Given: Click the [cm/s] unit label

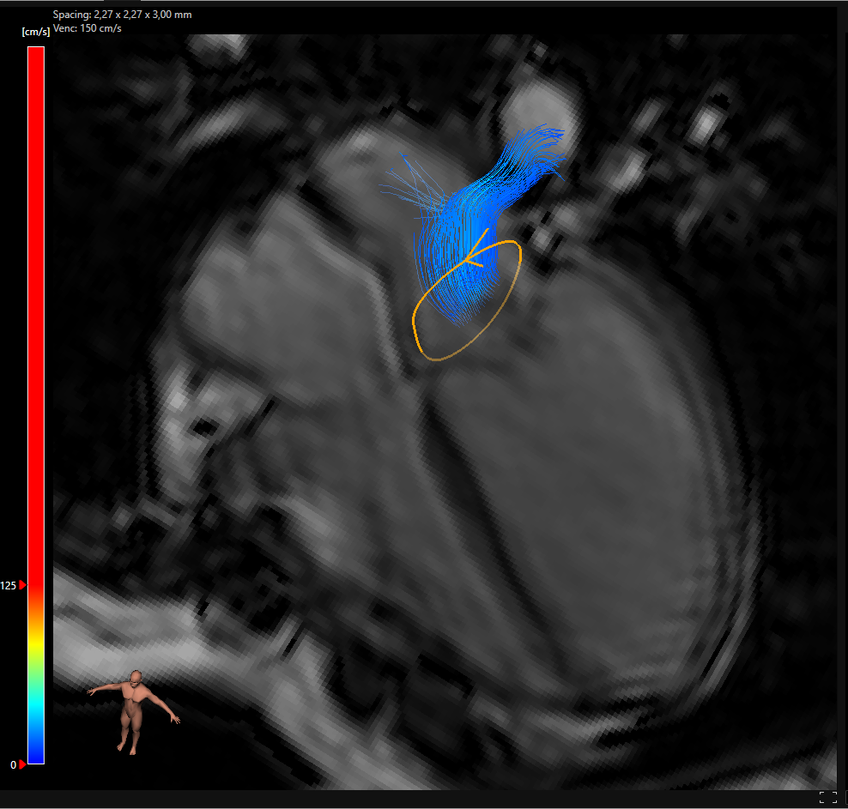Looking at the screenshot, I should (x=35, y=33).
